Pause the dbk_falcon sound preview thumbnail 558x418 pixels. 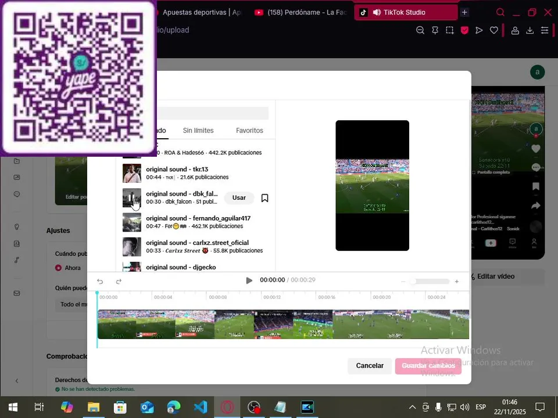132,197
